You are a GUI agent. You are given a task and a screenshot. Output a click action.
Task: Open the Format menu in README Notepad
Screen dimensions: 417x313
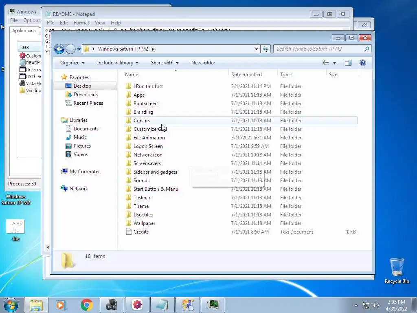tap(81, 23)
